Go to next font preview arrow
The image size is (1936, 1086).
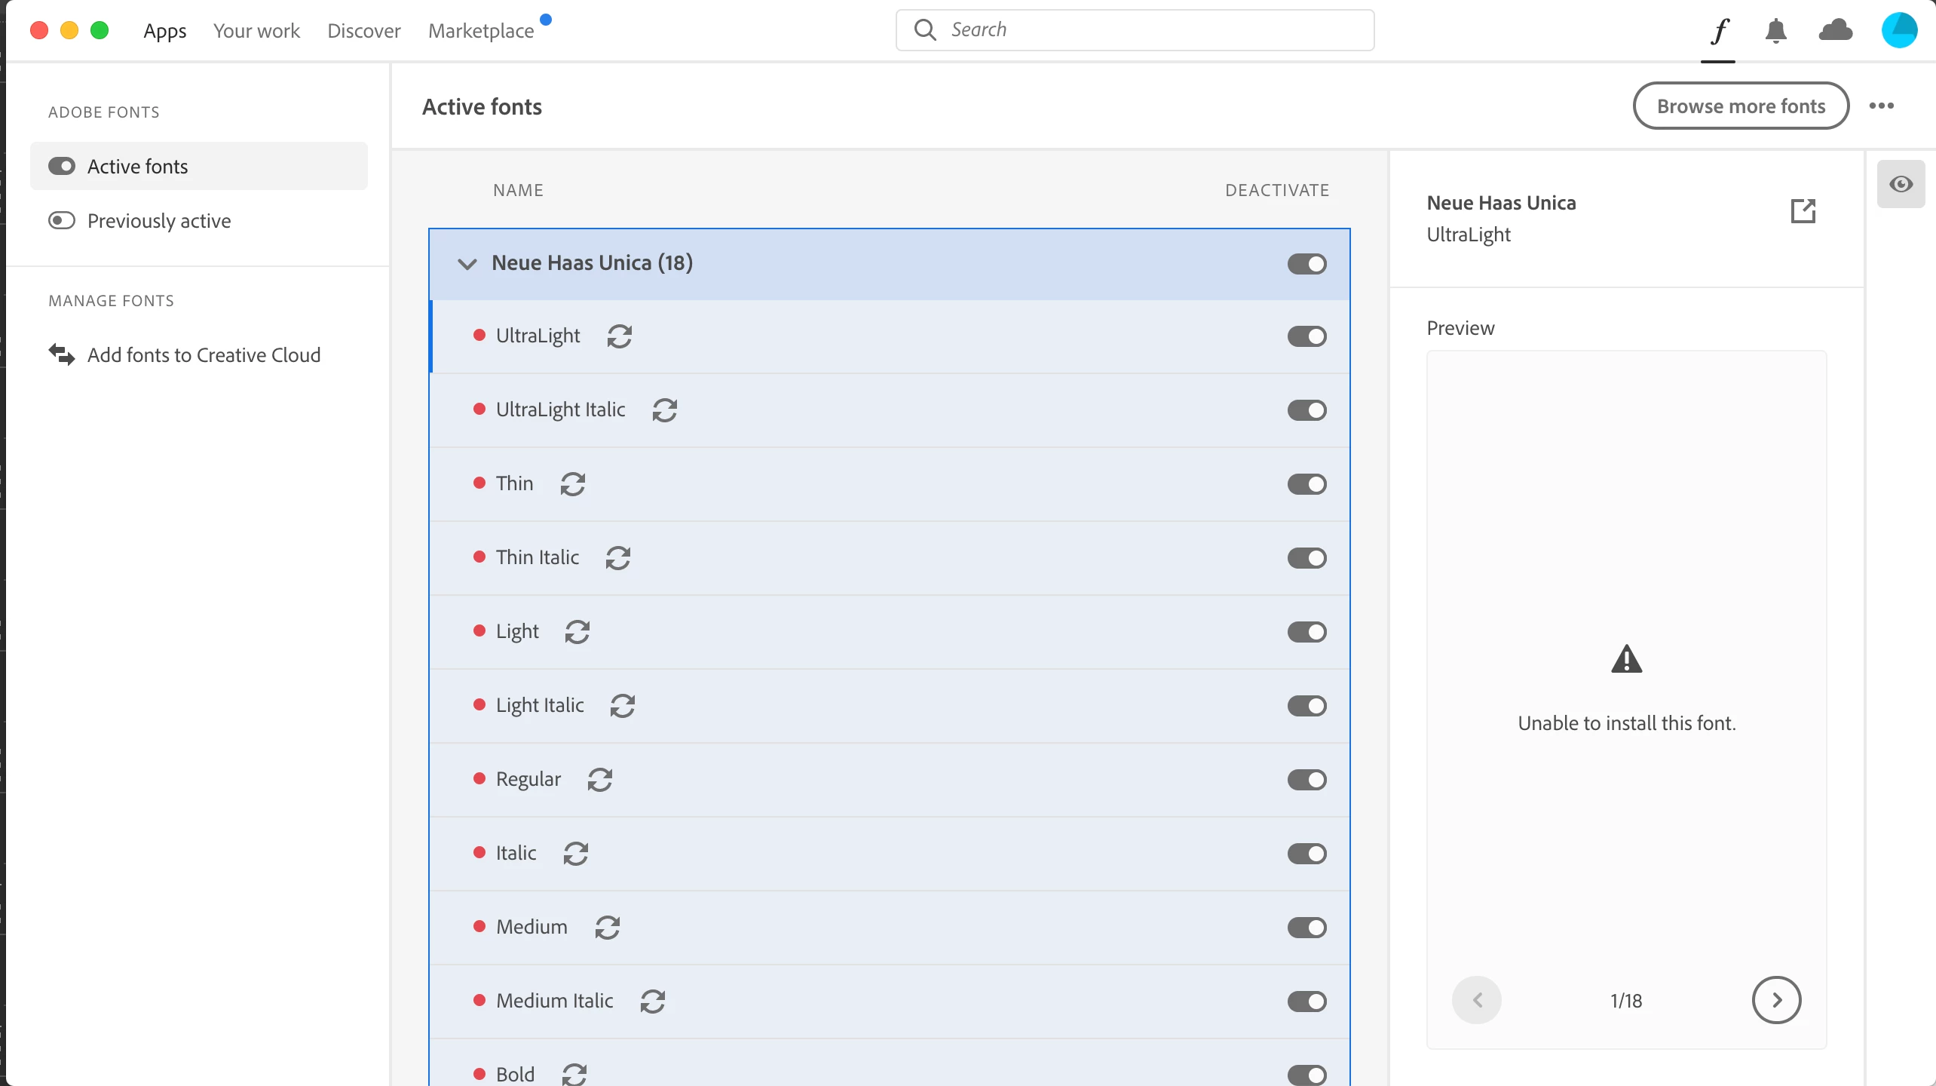[1776, 1000]
